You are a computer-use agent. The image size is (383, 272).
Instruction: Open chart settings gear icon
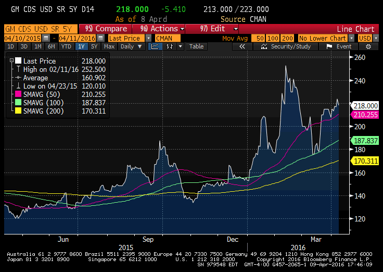pyautogui.click(x=368, y=46)
